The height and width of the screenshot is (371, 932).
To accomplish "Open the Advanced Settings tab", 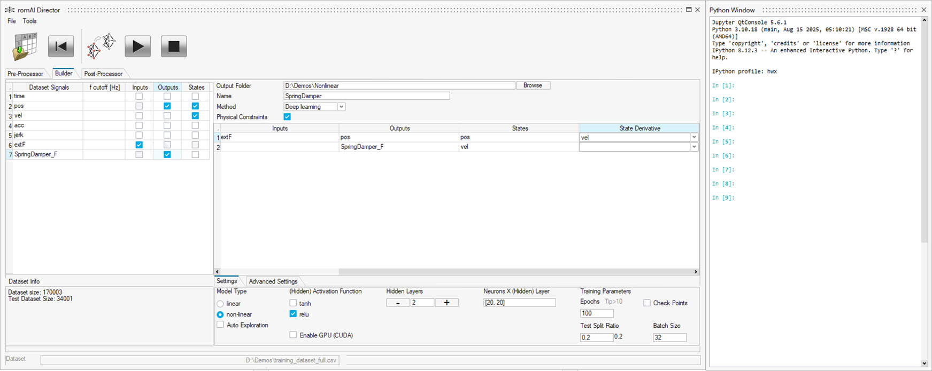I will [273, 281].
